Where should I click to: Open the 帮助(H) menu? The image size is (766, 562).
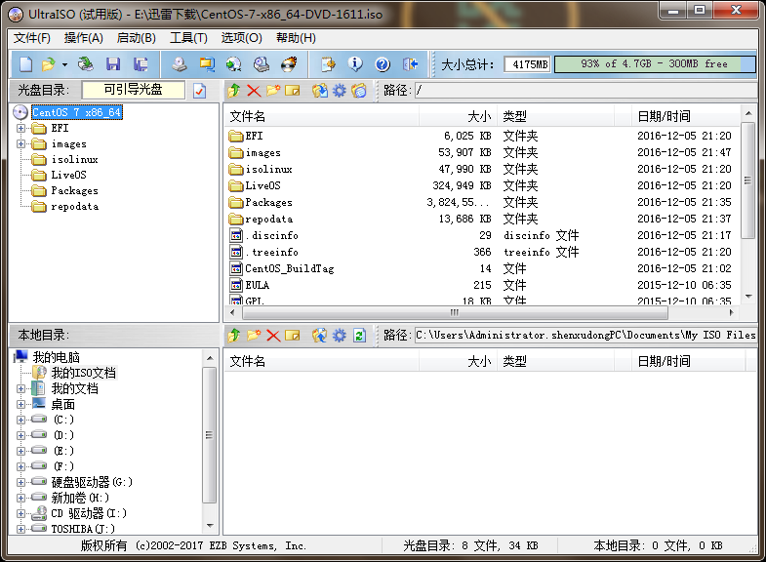[296, 38]
